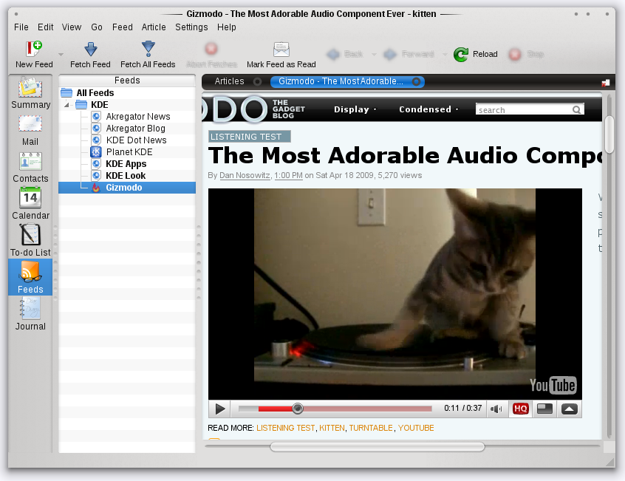Open the View menu
The width and height of the screenshot is (625, 481).
[72, 27]
